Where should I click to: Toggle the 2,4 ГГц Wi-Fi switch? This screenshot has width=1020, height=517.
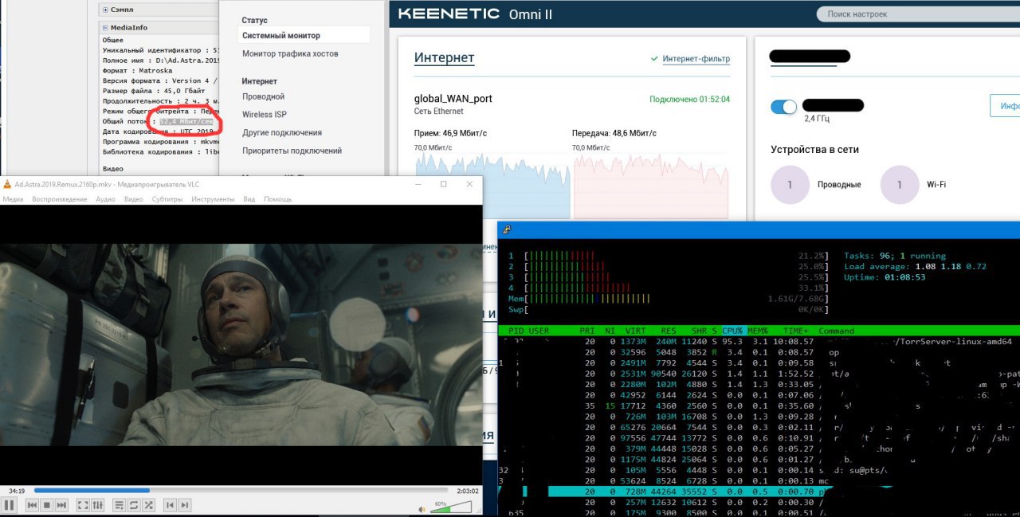[784, 107]
